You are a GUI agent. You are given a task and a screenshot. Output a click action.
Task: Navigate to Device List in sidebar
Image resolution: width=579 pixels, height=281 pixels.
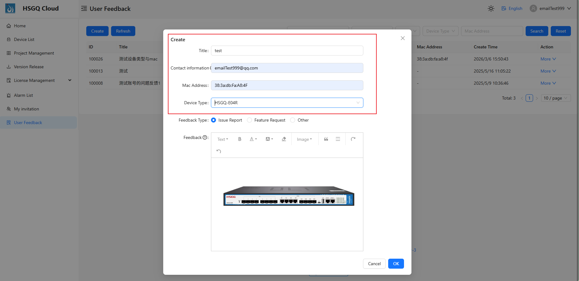pos(24,39)
